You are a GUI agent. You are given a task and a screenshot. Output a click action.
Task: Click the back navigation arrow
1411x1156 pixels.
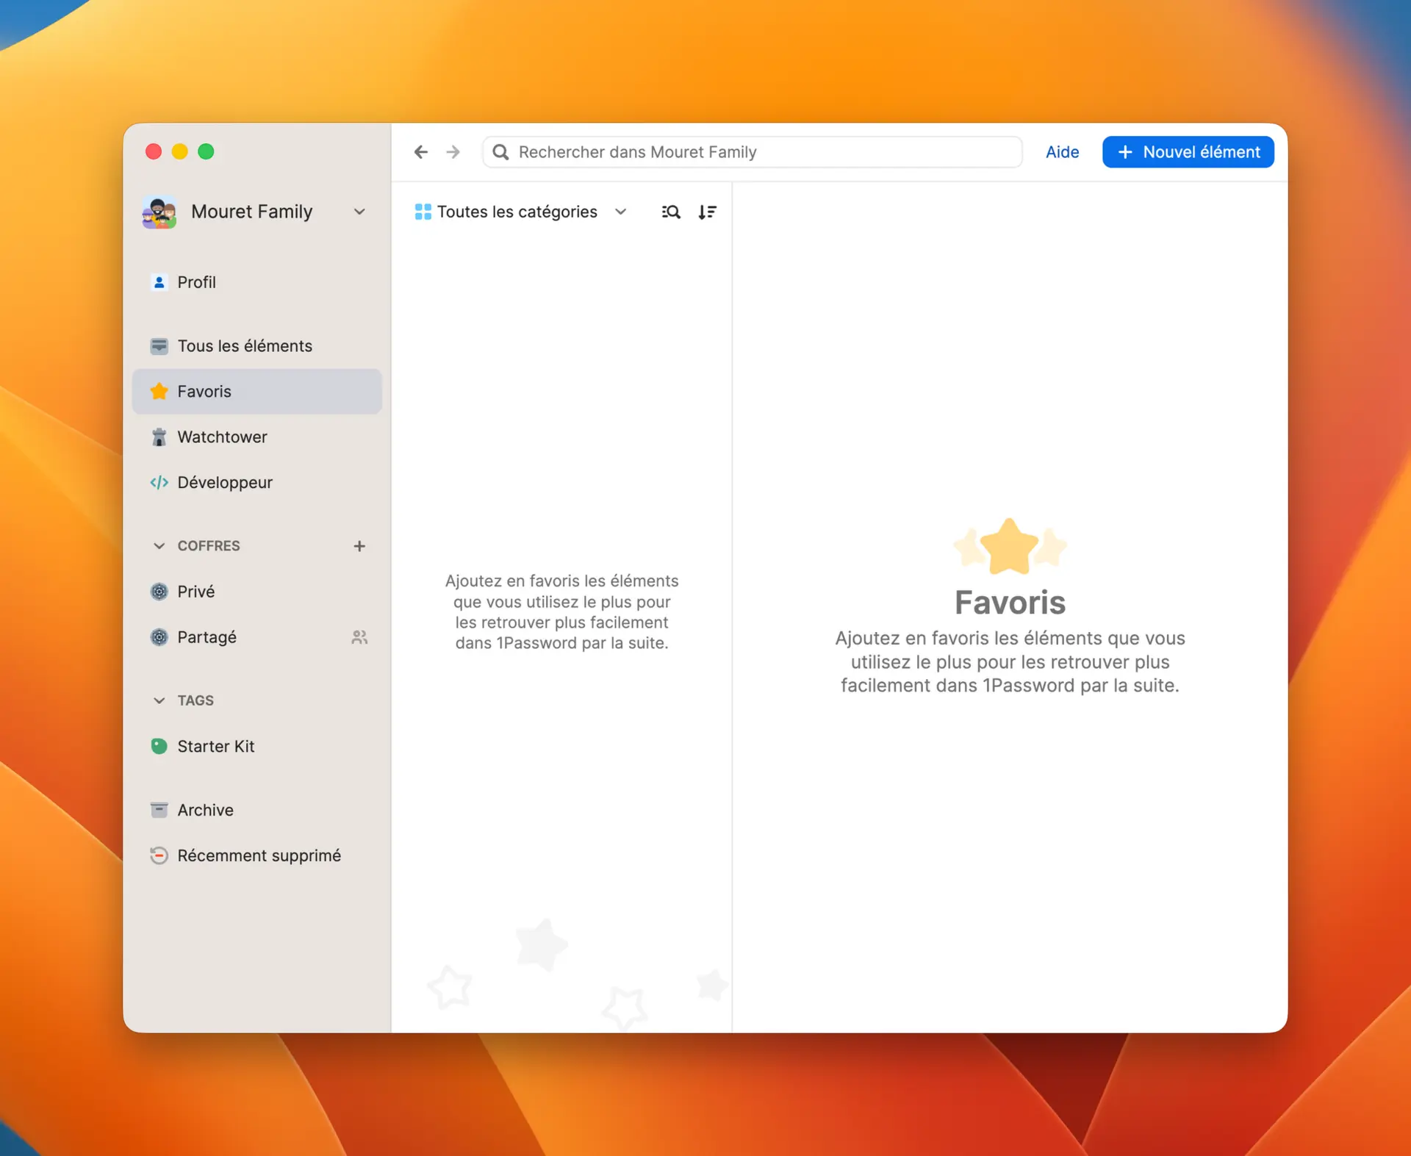[420, 152]
